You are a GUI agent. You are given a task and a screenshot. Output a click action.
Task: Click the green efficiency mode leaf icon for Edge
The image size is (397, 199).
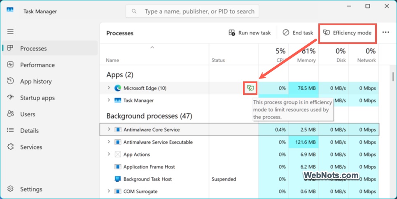(250, 88)
